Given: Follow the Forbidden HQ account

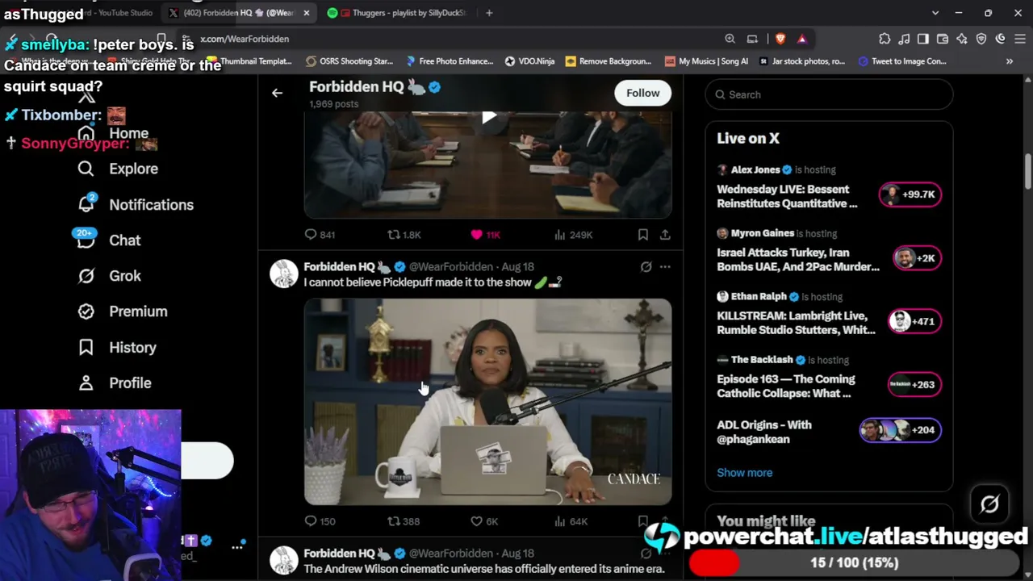Looking at the screenshot, I should 643,93.
